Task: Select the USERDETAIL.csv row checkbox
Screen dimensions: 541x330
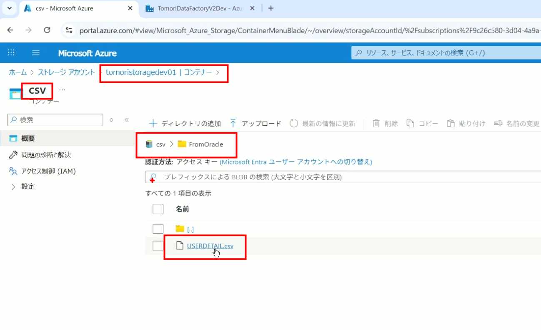Action: point(158,246)
